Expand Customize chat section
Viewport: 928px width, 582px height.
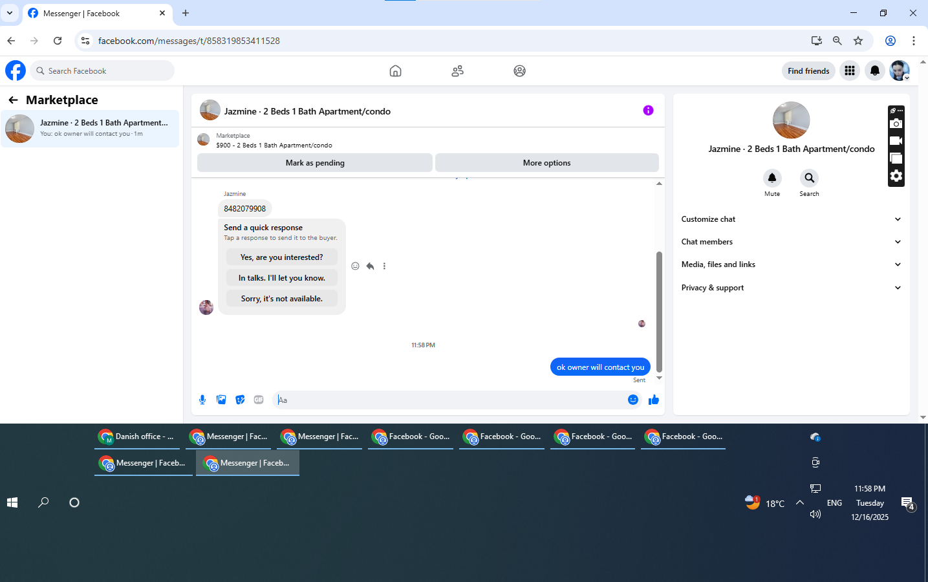pyautogui.click(x=791, y=219)
